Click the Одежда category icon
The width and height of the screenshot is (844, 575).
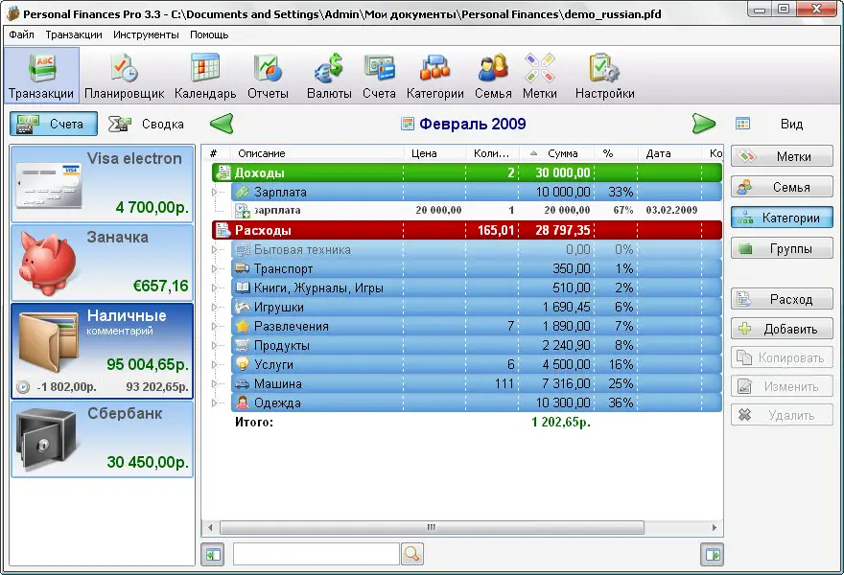[x=243, y=402]
